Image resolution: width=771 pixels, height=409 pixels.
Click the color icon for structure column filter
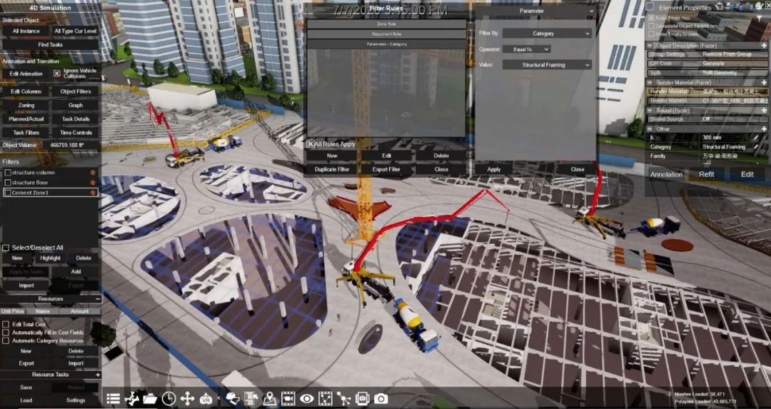[93, 173]
